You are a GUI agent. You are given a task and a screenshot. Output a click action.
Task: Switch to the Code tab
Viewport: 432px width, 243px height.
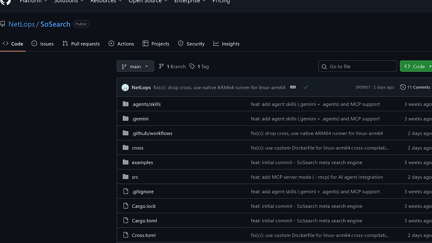[13, 44]
